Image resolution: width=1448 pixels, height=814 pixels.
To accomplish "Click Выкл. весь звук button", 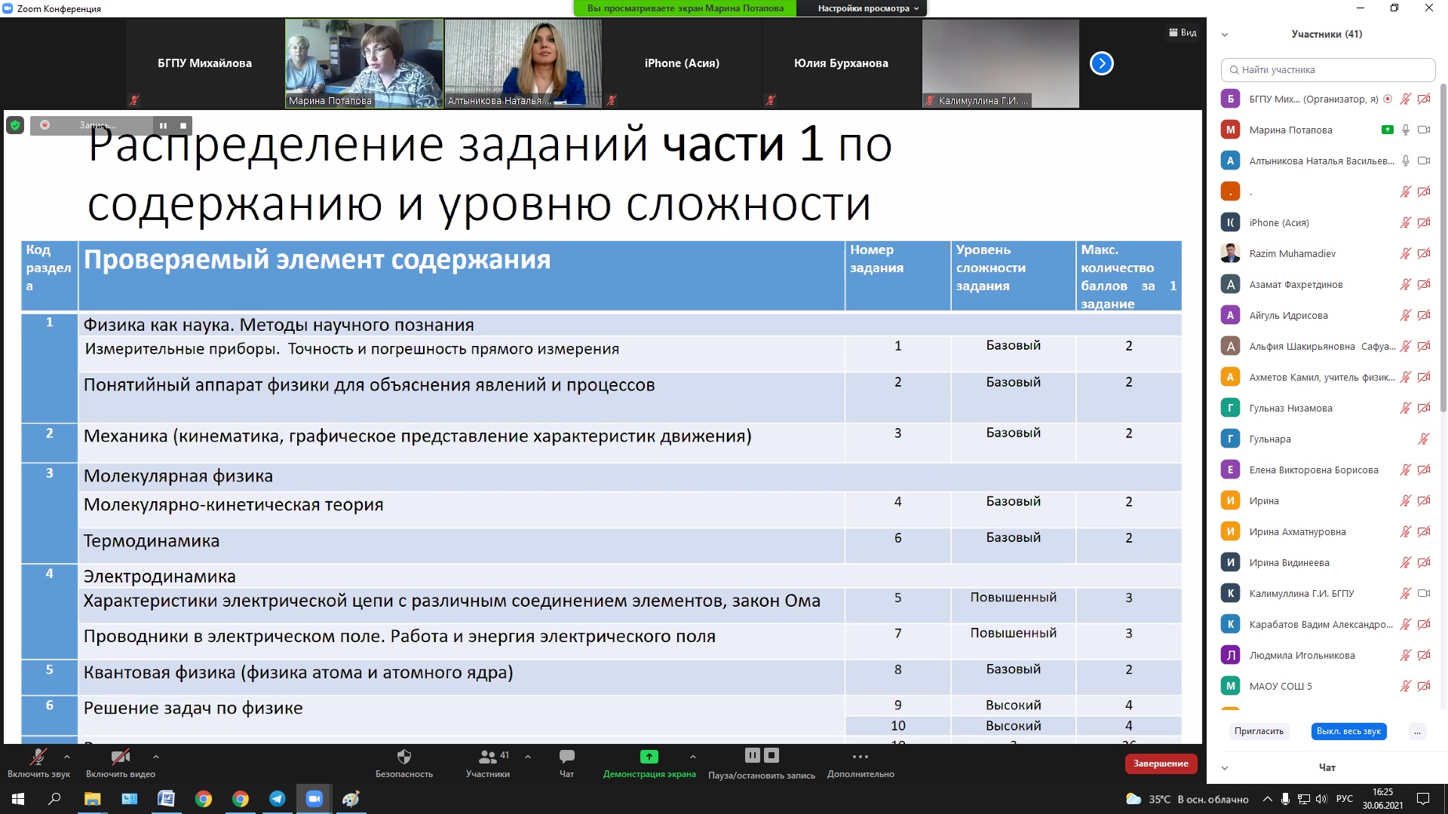I will coord(1348,731).
